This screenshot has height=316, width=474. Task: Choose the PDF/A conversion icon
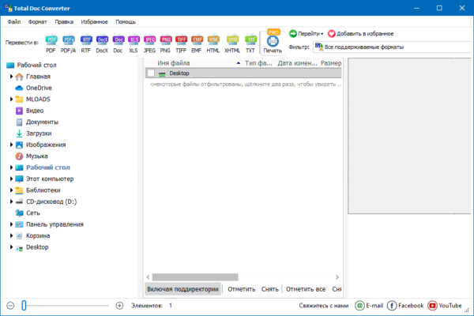[x=68, y=39]
